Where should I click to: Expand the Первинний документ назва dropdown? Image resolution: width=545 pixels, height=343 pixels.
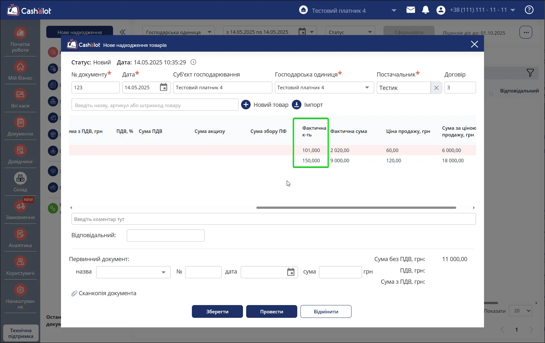click(x=163, y=272)
